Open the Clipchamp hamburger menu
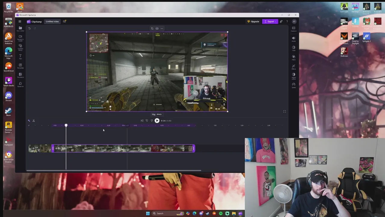The width and height of the screenshot is (385, 217). [20, 21]
